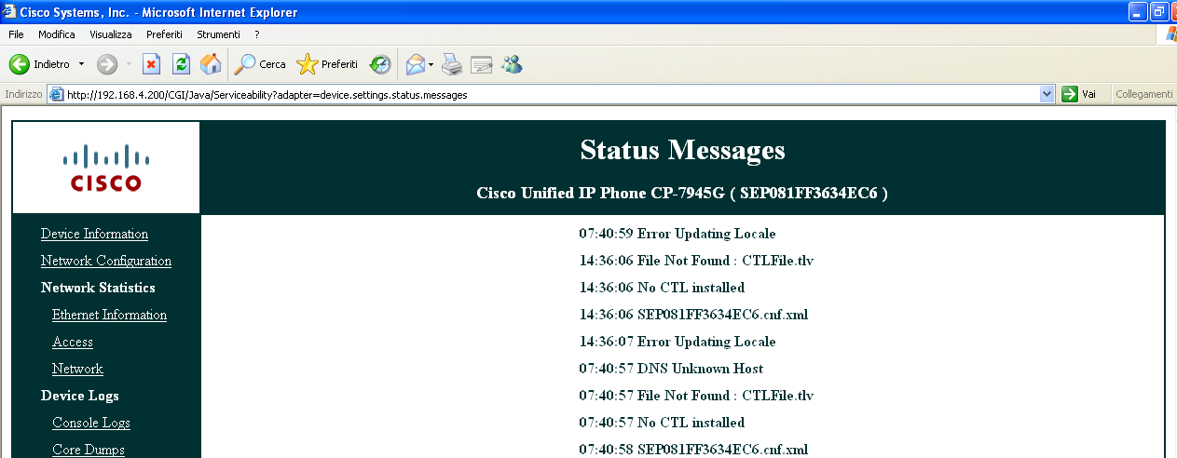Screen dimensions: 1177x458
Task: Click the Status Messages heading
Action: (682, 150)
